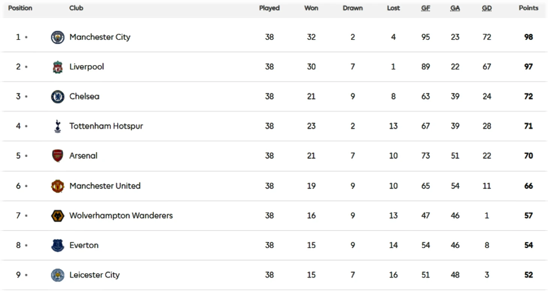The width and height of the screenshot is (548, 291).
Task: Click the Everton club crest
Action: click(57, 245)
